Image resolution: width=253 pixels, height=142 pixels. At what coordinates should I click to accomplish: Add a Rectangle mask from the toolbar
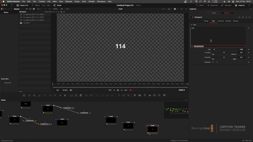[98, 95]
